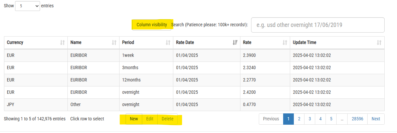397x133 pixels.
Task: Focus the search records input field
Action: (x=318, y=25)
